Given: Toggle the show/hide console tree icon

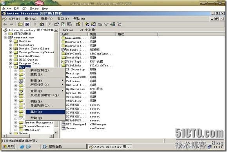Looking at the screenshot, I should click(x=27, y=24).
